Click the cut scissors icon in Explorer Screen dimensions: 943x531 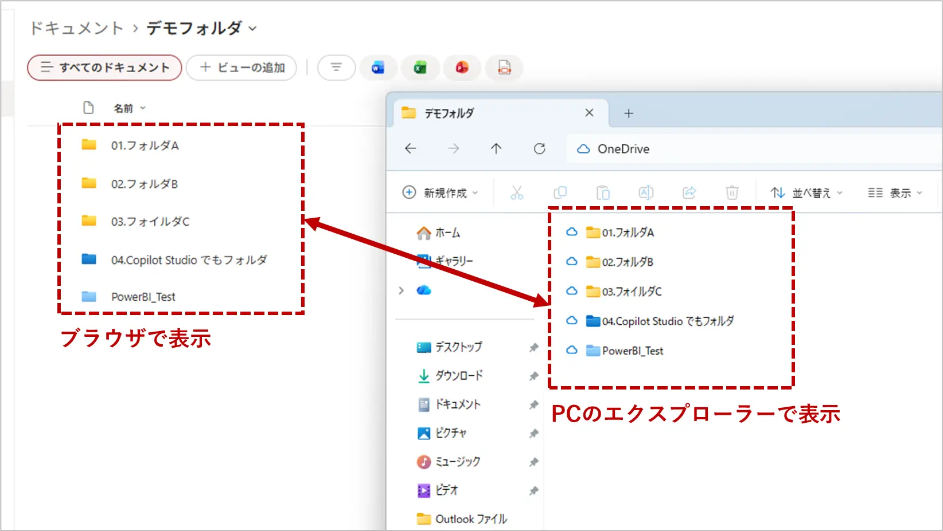click(x=517, y=193)
